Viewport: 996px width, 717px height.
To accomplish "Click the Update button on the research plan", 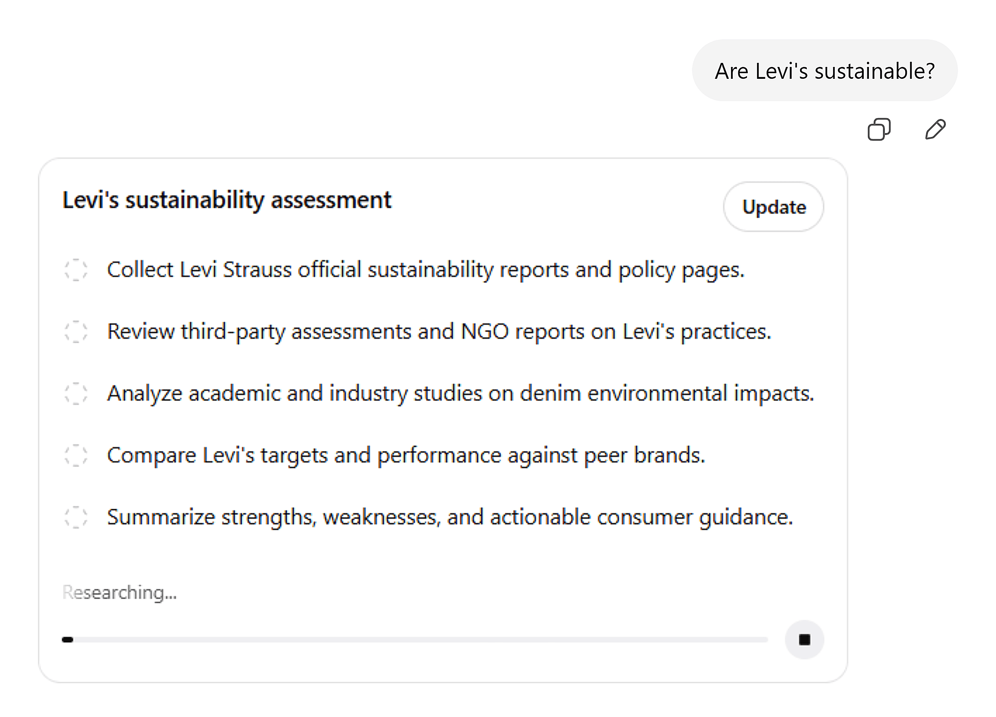I will pos(773,207).
